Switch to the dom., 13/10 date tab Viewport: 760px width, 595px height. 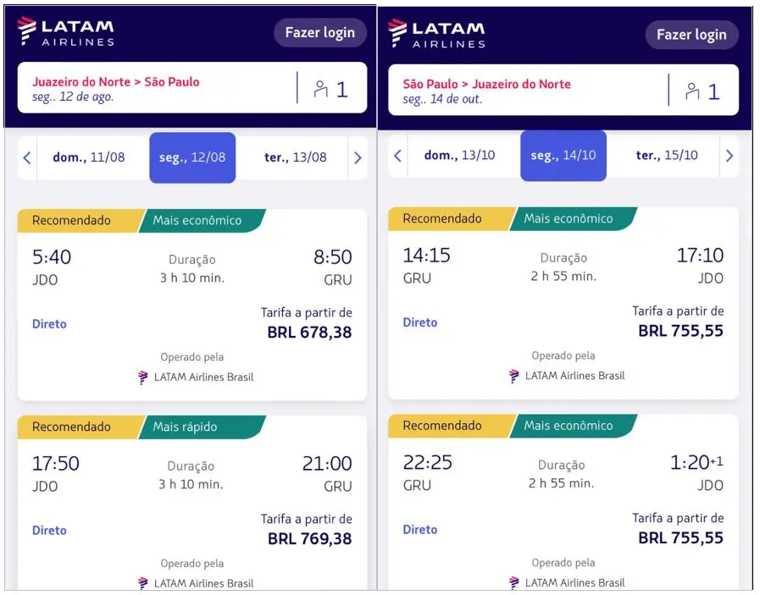[x=459, y=156]
